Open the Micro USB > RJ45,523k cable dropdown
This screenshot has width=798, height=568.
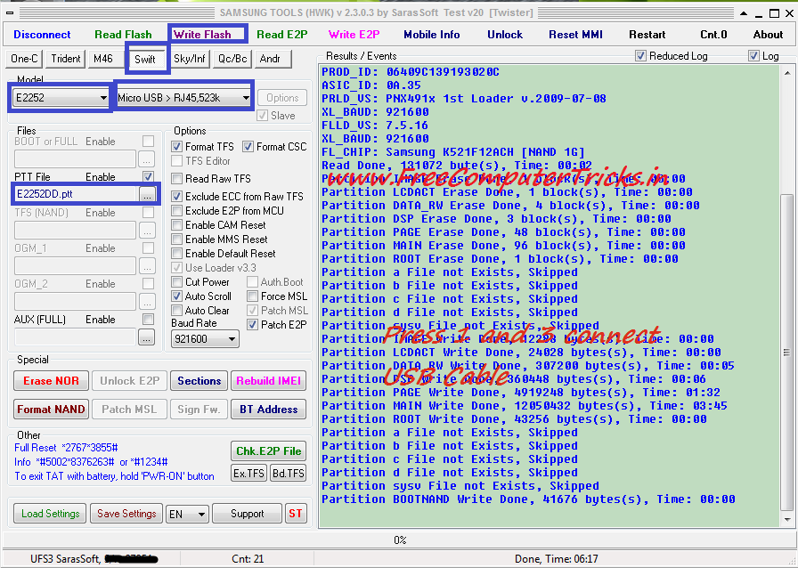[183, 98]
